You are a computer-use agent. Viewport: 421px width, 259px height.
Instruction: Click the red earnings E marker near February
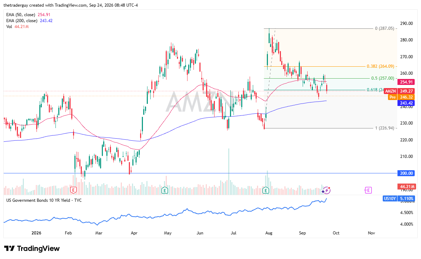pyautogui.click(x=73, y=190)
